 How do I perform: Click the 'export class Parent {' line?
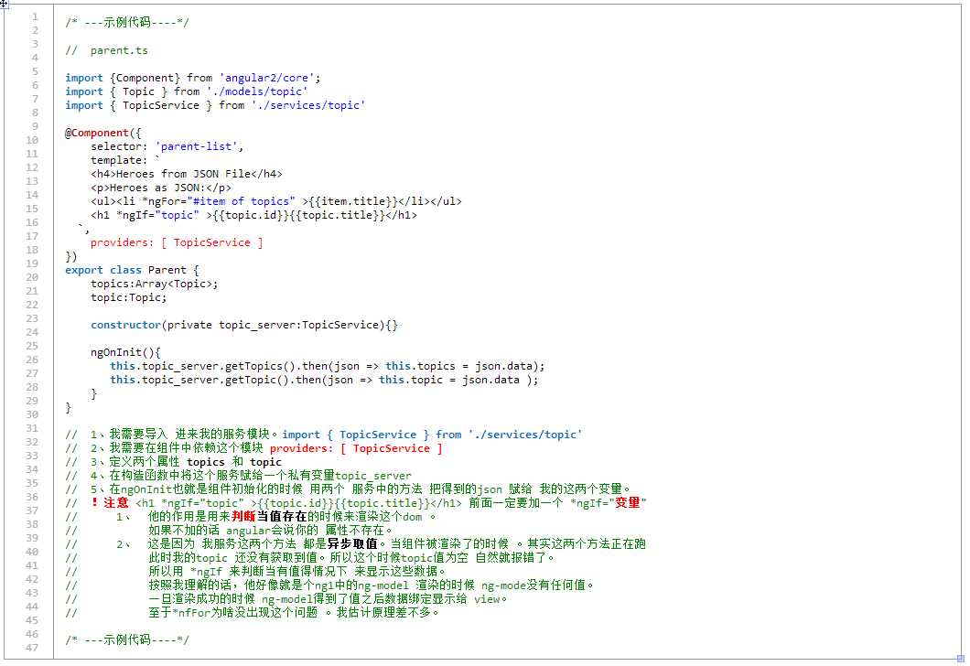[132, 270]
